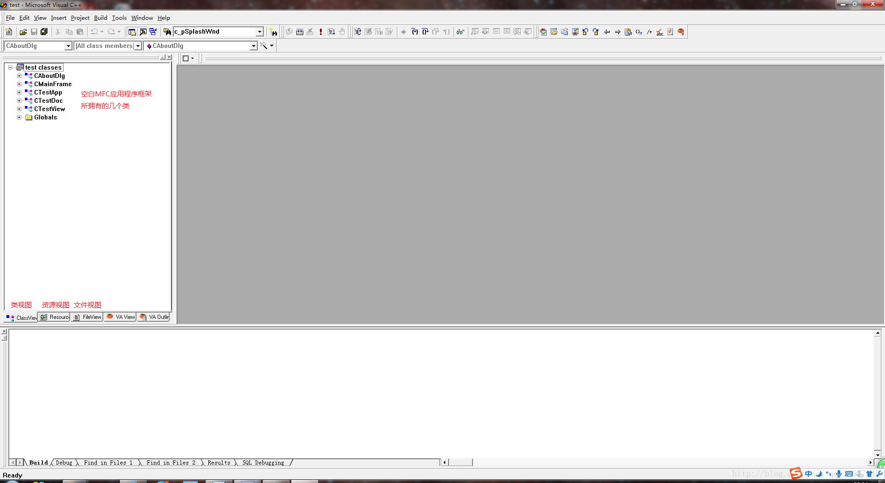Click the Sogou soft keyboard icon

[849, 474]
